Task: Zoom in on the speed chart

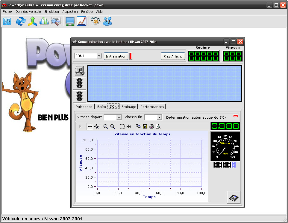Action: 113,126
